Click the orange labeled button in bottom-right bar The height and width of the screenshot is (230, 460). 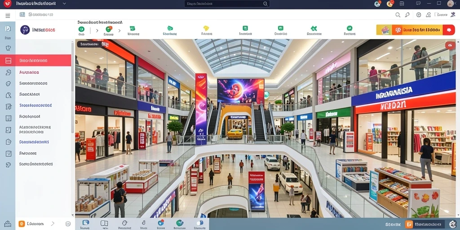(425, 224)
